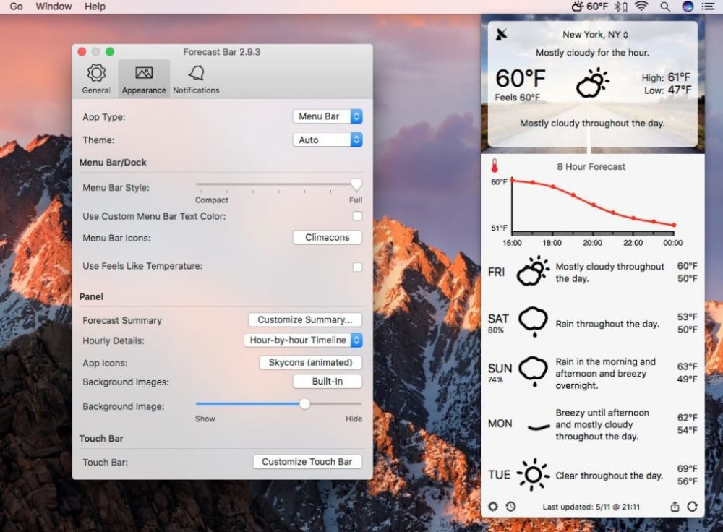The image size is (723, 532).
Task: Open settings via the panel gear icon
Action: [x=493, y=507]
